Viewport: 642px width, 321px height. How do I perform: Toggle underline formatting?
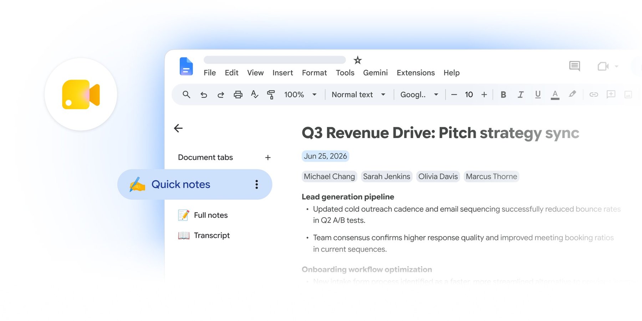(538, 95)
